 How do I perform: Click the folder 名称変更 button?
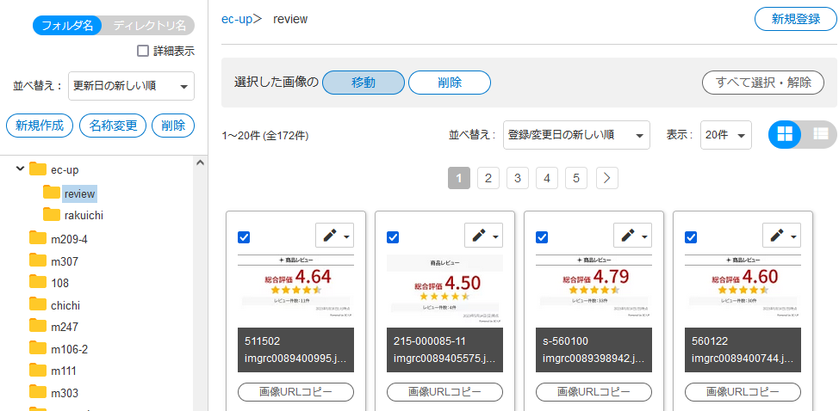(x=113, y=126)
